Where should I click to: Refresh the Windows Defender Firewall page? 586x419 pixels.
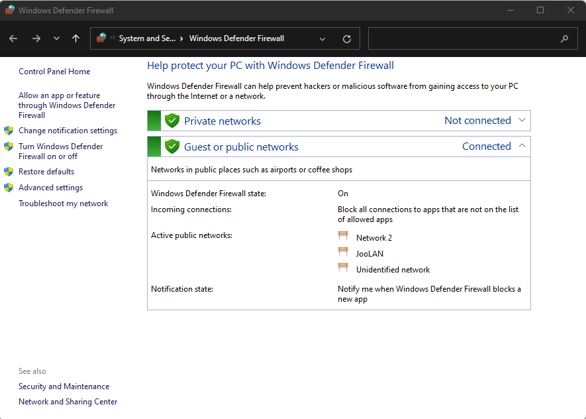(x=347, y=38)
